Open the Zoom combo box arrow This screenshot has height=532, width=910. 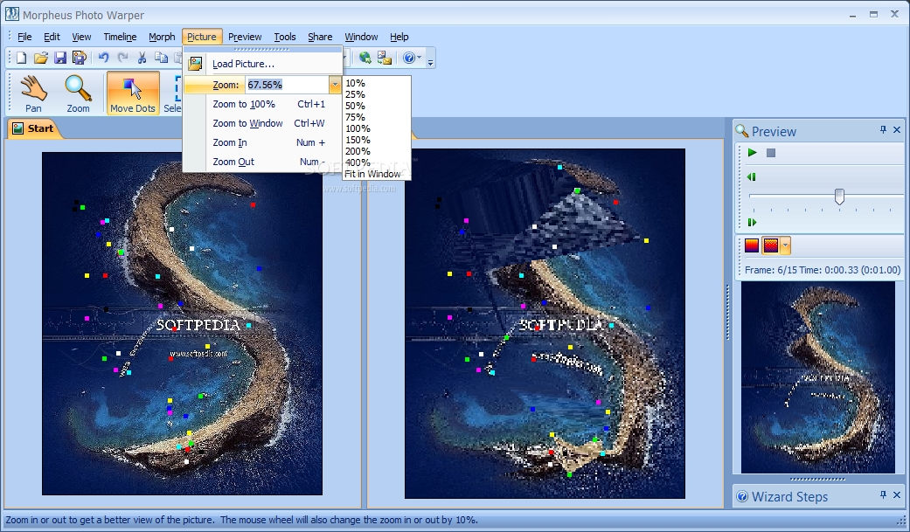pyautogui.click(x=335, y=85)
